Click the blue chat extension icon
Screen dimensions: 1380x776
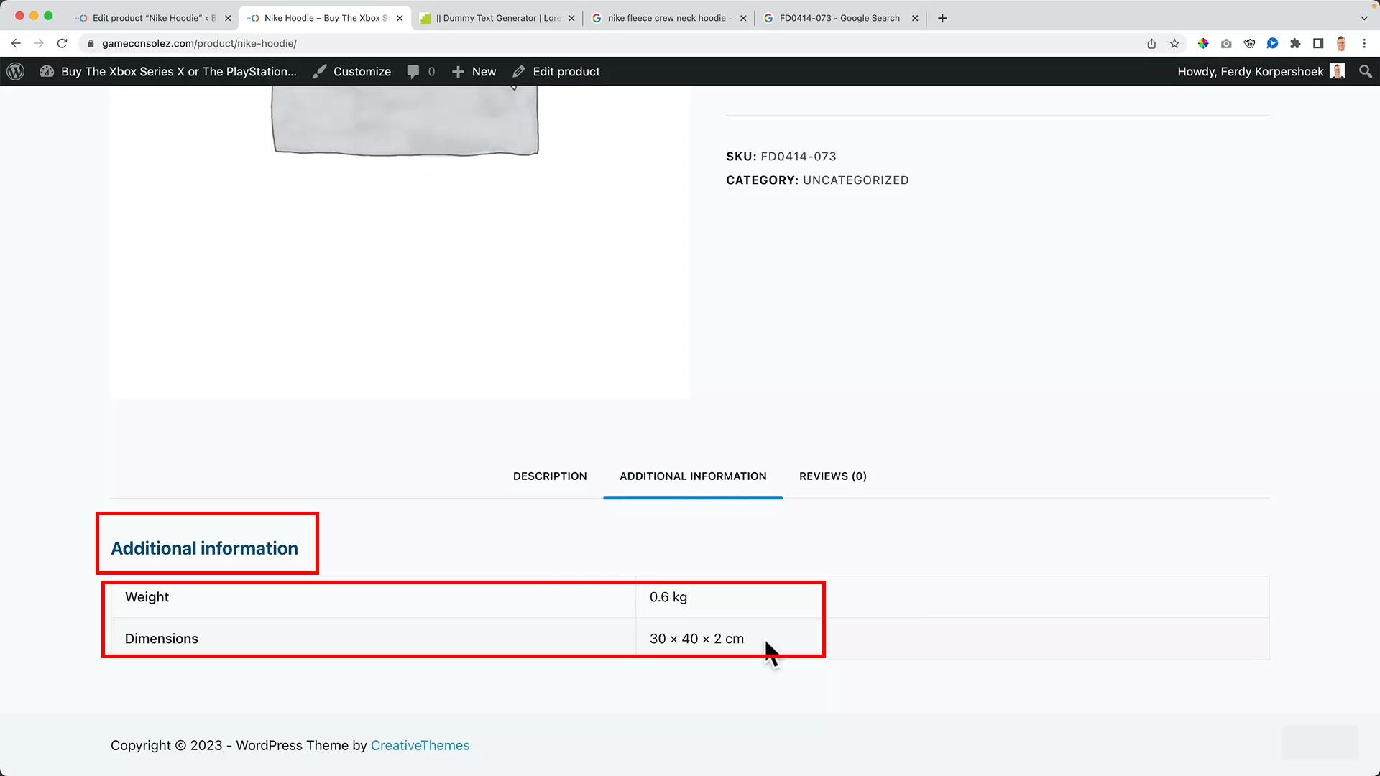point(1272,43)
